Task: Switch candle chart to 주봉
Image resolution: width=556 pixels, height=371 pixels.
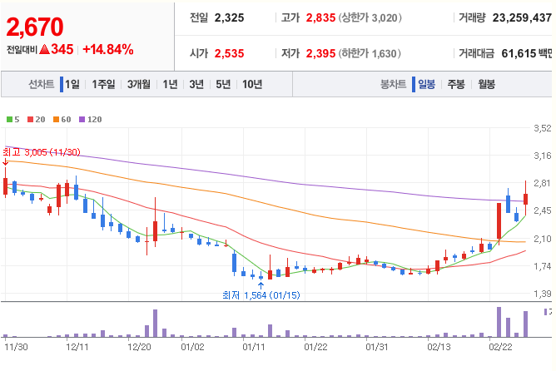Action: click(456, 84)
